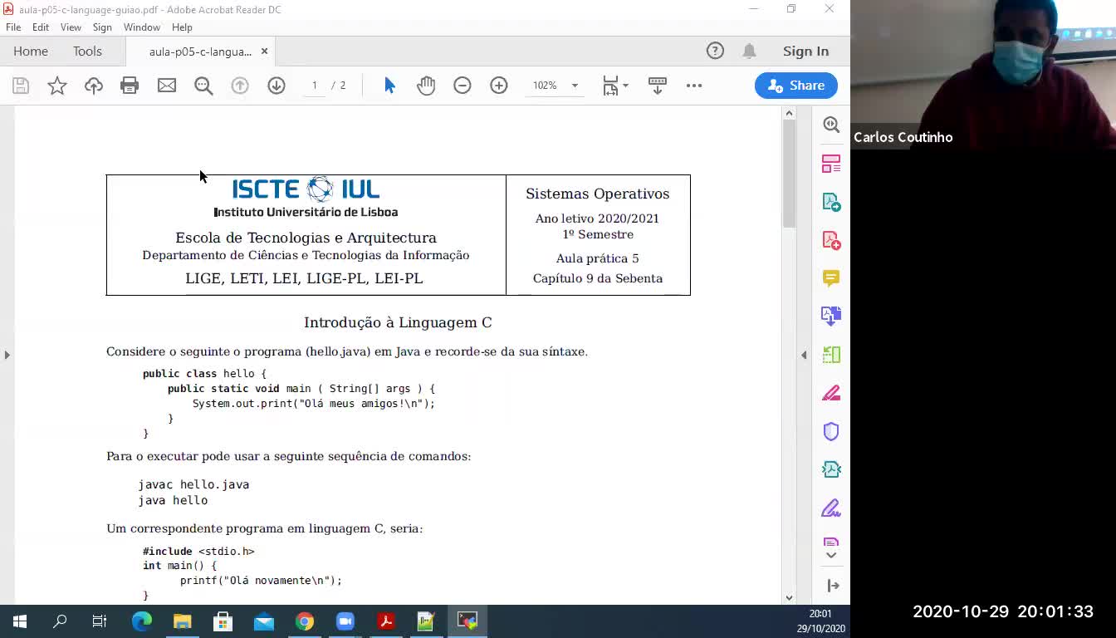This screenshot has width=1116, height=638.
Task: Open the find text magnifier tool
Action: pos(203,86)
